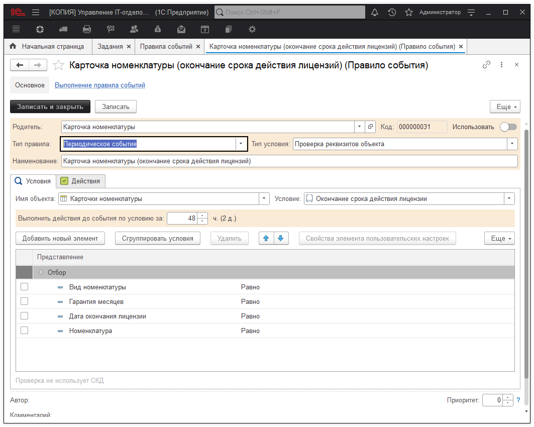The width and height of the screenshot is (534, 427).
Task: Click the notifications bell icon
Action: tap(374, 12)
